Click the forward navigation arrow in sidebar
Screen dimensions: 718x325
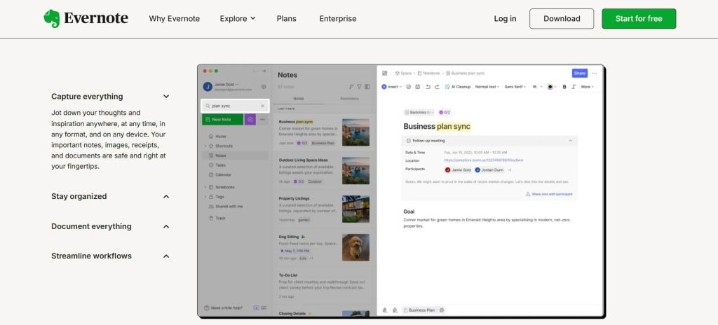(264, 71)
